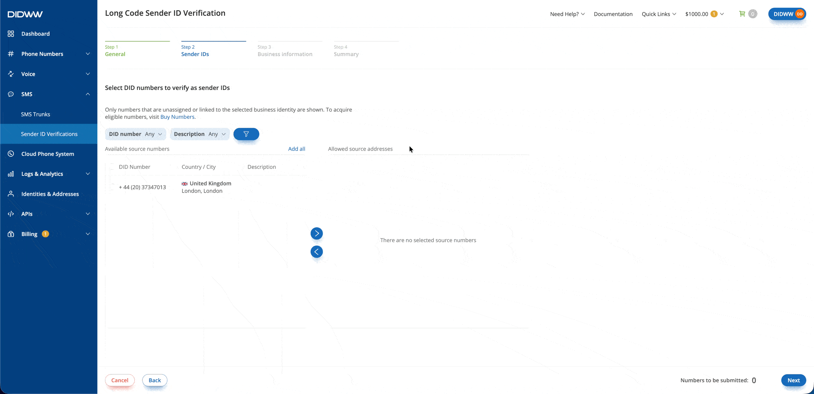Move selected number right with arrow button
This screenshot has width=814, height=394.
317,234
